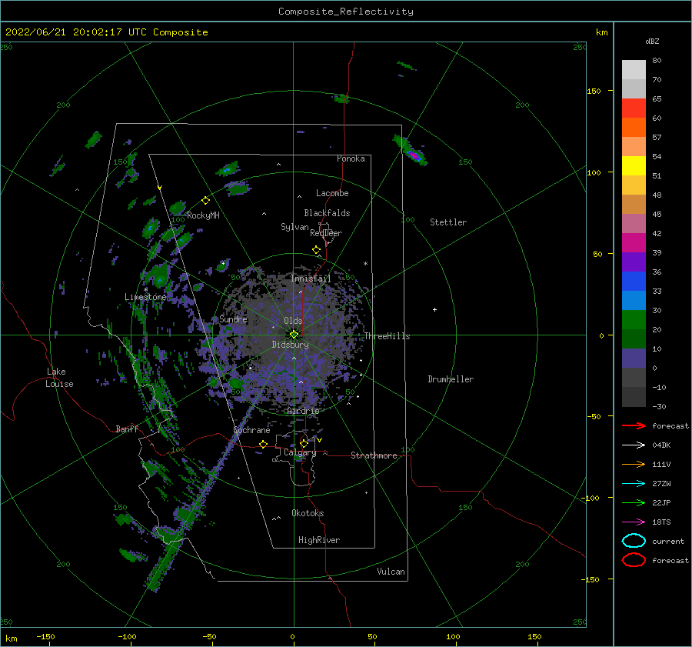Click the Composite_Reflectivity title
The width and height of the screenshot is (692, 647).
(x=346, y=12)
